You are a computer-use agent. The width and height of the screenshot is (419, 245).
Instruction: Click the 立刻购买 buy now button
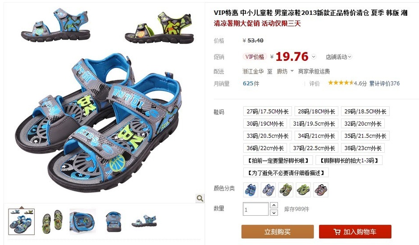(278, 231)
